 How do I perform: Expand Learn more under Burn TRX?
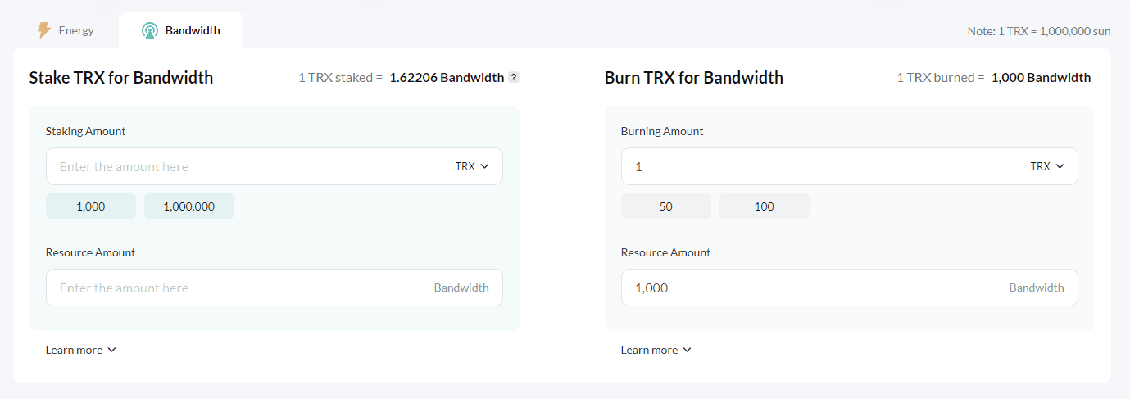click(x=656, y=350)
